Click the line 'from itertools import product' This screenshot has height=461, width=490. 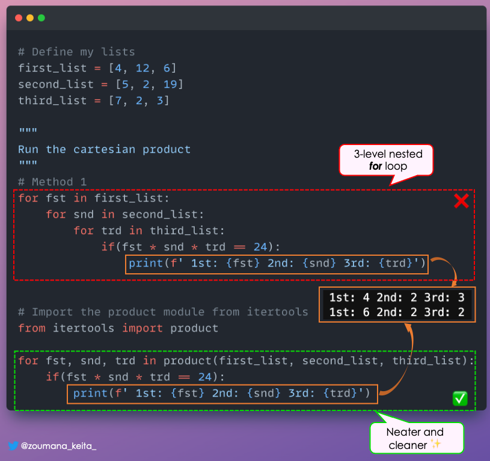118,329
